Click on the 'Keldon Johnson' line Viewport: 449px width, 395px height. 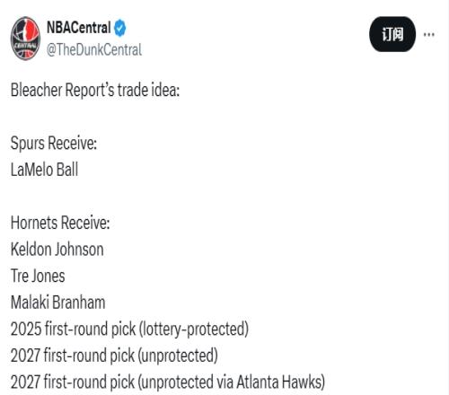tap(57, 250)
